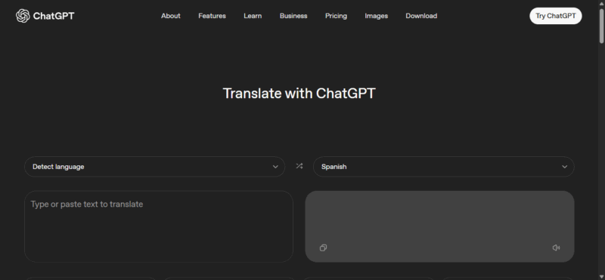Viewport: 605px width, 280px height.
Task: View the Pricing page
Action: pos(336,16)
